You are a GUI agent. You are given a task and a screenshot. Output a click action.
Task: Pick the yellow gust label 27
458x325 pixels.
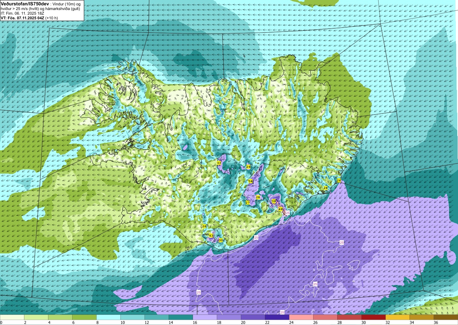tap(247, 203)
